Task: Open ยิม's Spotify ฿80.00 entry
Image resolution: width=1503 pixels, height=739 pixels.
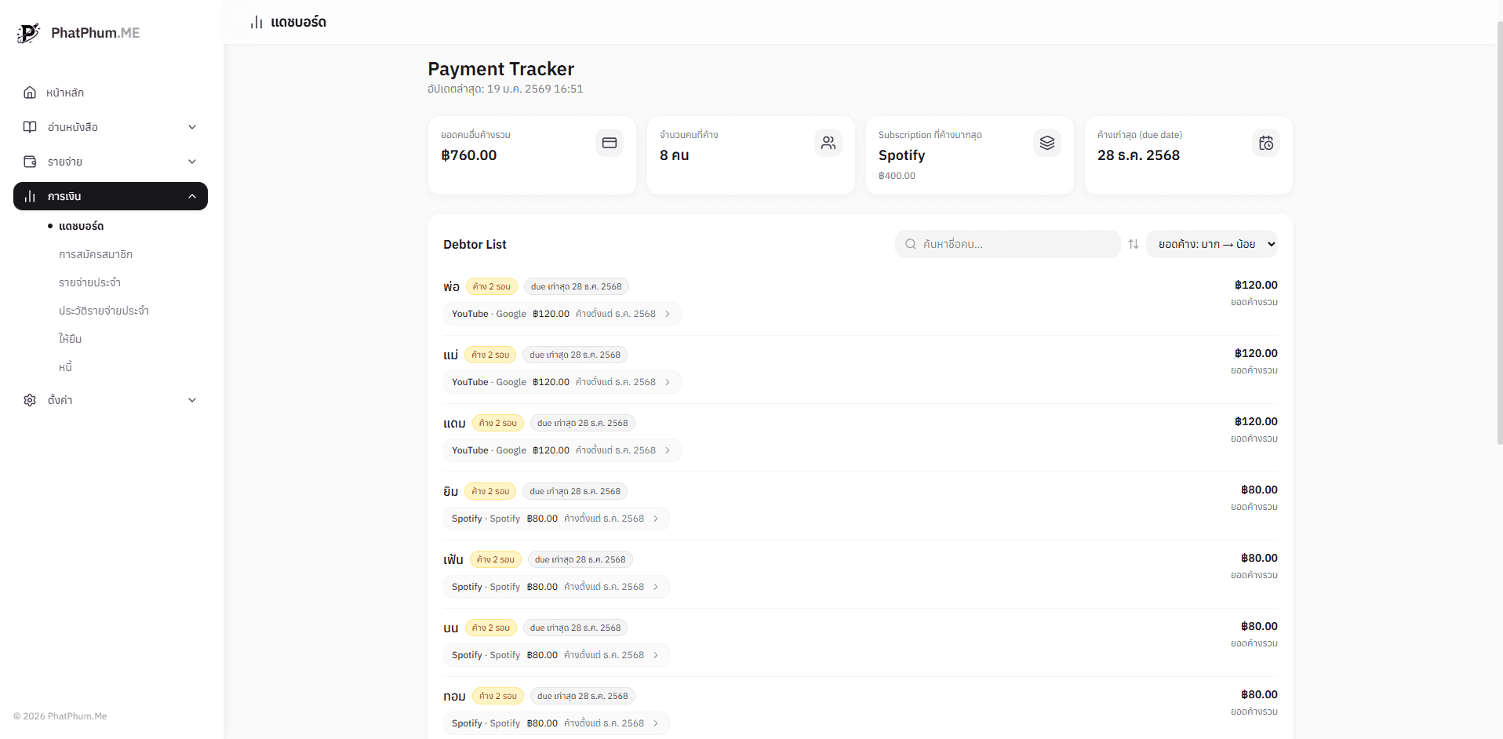Action: pyautogui.click(x=555, y=519)
